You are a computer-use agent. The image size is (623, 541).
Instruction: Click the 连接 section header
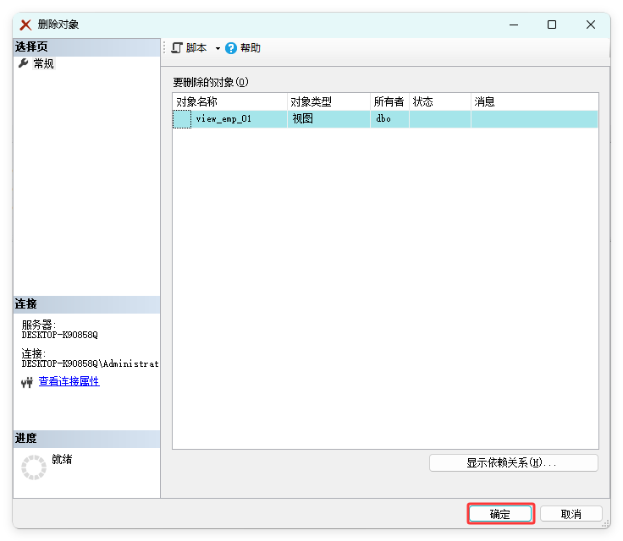click(x=86, y=304)
